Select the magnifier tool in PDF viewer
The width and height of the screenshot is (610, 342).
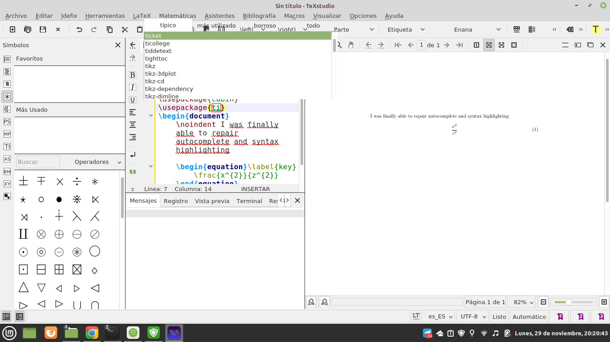[x=339, y=45]
